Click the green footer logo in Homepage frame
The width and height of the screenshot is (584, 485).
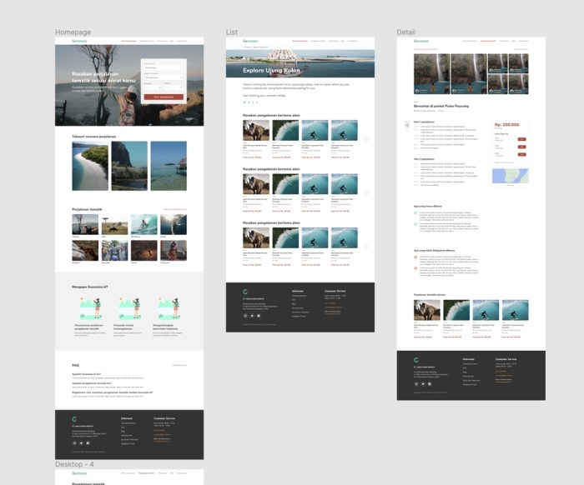(x=74, y=418)
